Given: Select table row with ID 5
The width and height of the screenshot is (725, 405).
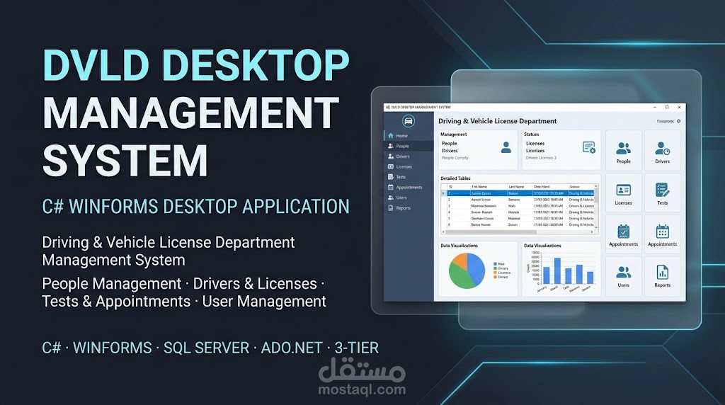Looking at the screenshot, I should 518,218.
